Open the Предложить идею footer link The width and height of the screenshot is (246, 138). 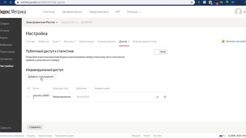(64, 136)
